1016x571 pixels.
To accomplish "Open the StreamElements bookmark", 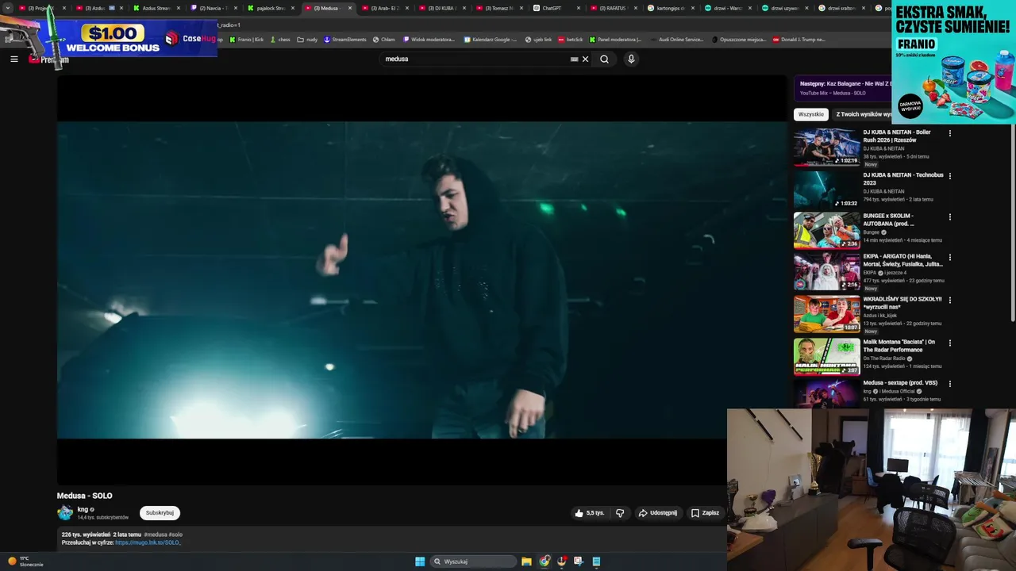I will click(344, 39).
